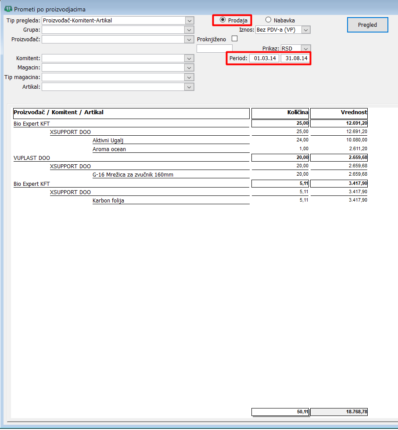Click value 10.080,00 for Aktivni Ugalj
Viewport: 398px width, 430px height.
(357, 140)
